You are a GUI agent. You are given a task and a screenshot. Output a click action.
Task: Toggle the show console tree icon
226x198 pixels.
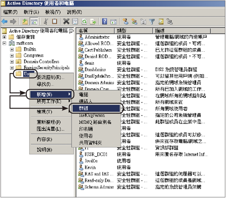34,22
